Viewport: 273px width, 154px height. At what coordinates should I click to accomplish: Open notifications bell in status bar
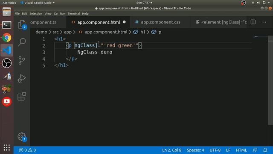coord(265,150)
